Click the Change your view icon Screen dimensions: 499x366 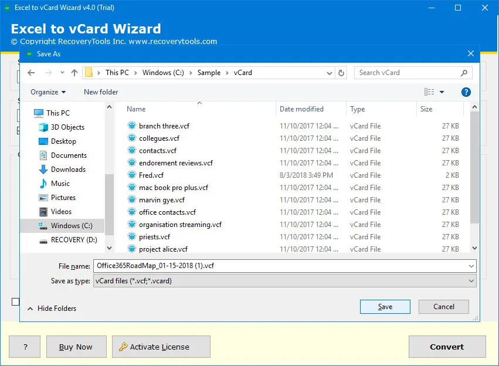coord(429,92)
